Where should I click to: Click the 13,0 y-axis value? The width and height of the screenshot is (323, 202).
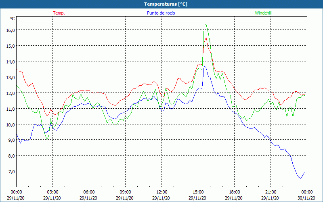click(x=10, y=77)
